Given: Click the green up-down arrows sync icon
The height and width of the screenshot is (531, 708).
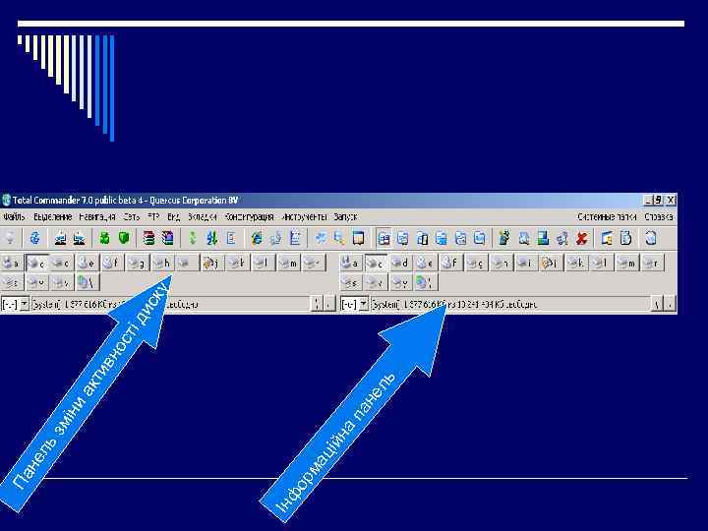Looking at the screenshot, I should click(193, 238).
